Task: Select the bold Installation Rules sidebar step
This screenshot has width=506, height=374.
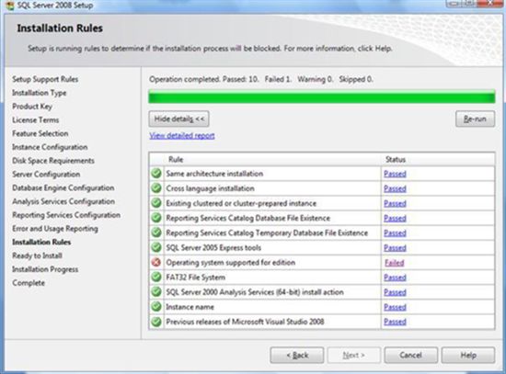Action: pyautogui.click(x=41, y=242)
